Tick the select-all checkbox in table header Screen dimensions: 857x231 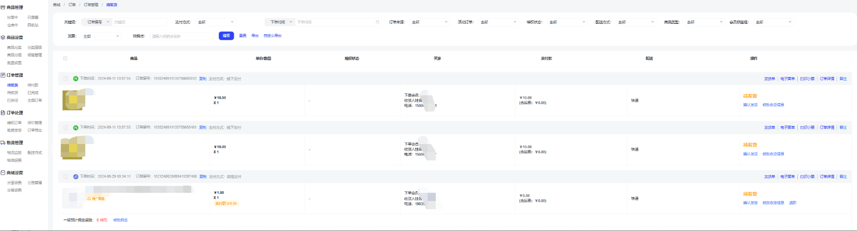(65, 58)
